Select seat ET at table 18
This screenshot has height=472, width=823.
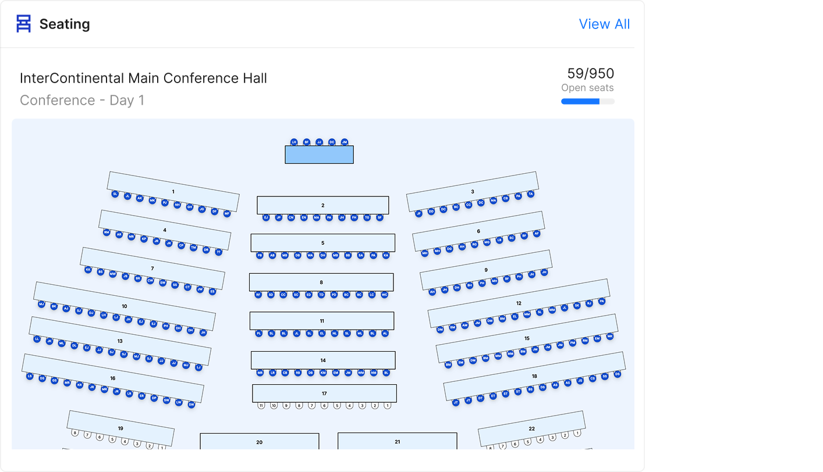click(493, 396)
